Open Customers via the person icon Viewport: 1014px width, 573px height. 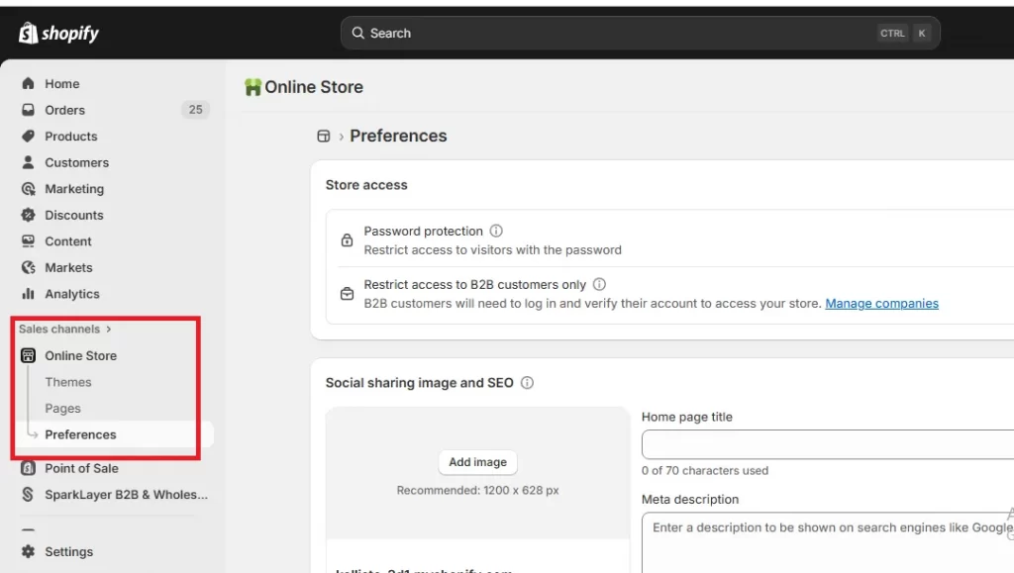pos(29,162)
